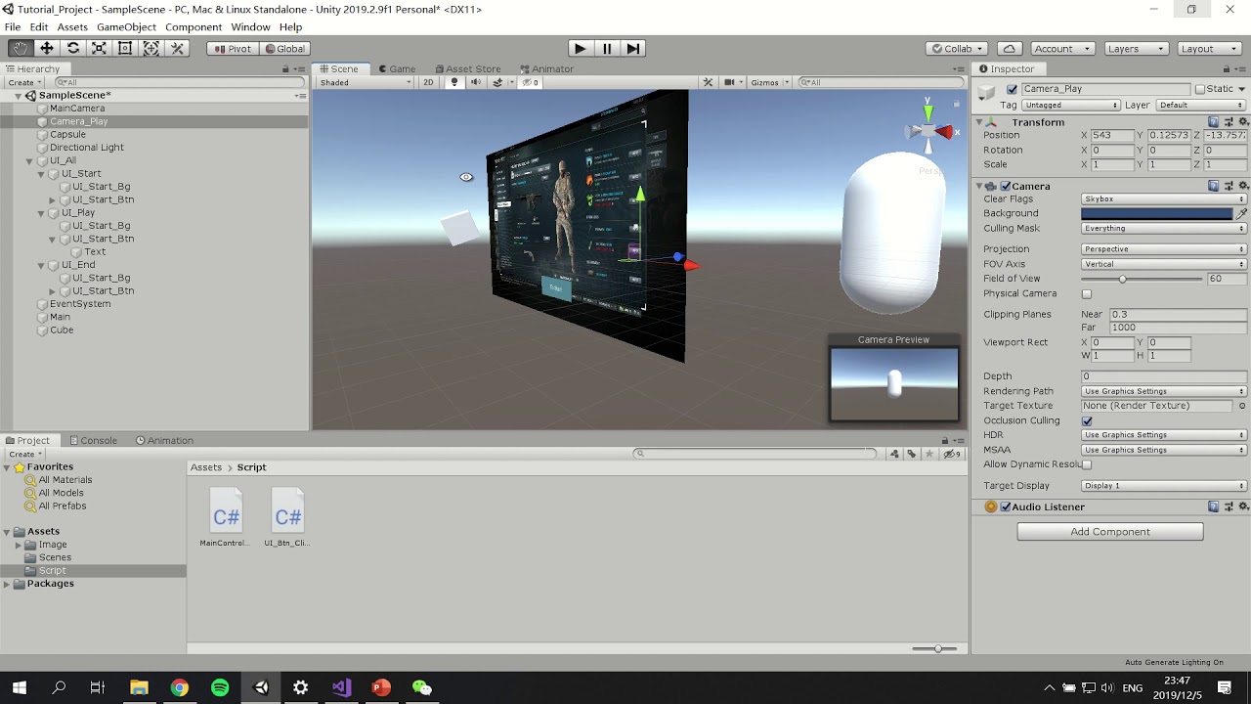
Task: Open Window menu
Action: [250, 26]
